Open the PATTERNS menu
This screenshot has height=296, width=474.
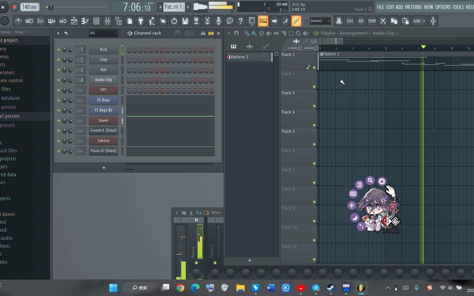coord(413,7)
